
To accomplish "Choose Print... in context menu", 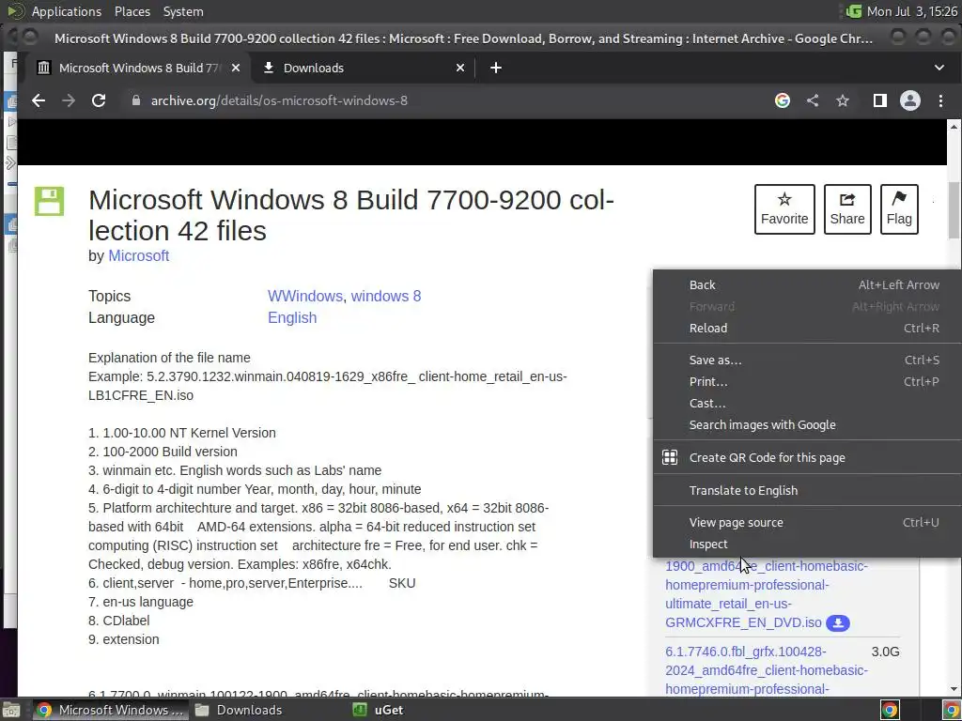I will pos(807,381).
